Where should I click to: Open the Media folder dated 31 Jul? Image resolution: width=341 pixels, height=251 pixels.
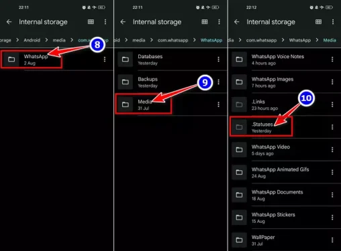(x=170, y=104)
